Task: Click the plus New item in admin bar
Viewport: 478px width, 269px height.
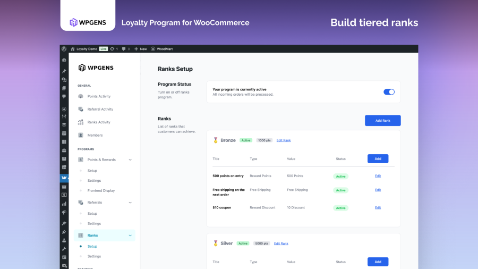Action: 141,49
